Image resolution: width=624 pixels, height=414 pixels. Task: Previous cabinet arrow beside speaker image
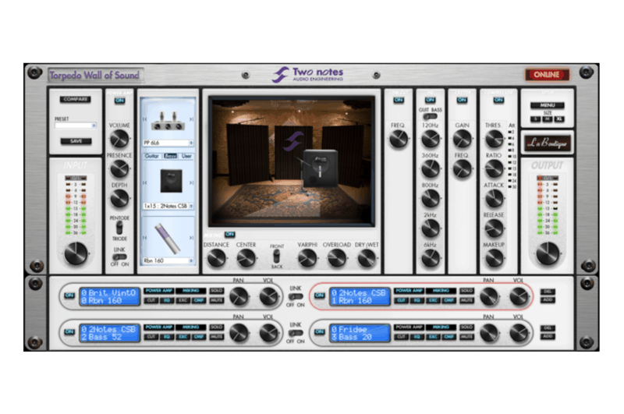tap(145, 182)
